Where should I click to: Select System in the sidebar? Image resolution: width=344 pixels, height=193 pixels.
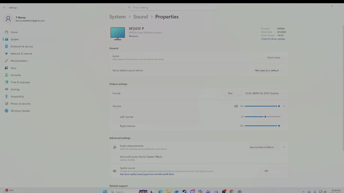click(15, 39)
